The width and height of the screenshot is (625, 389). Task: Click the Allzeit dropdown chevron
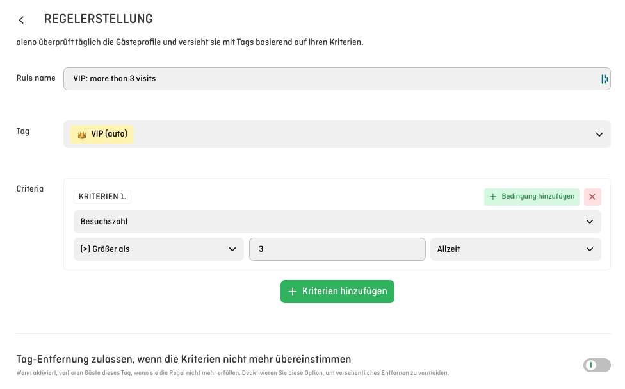tap(590, 249)
